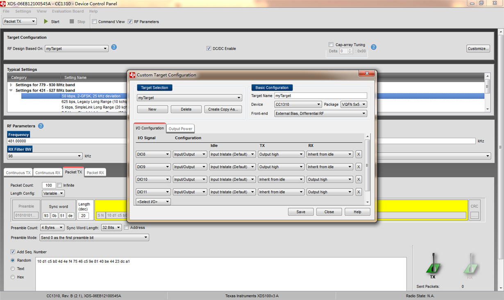The image size is (504, 300).
Task: Expand Settings for 779 - 930 MHz band
Action: point(11,85)
